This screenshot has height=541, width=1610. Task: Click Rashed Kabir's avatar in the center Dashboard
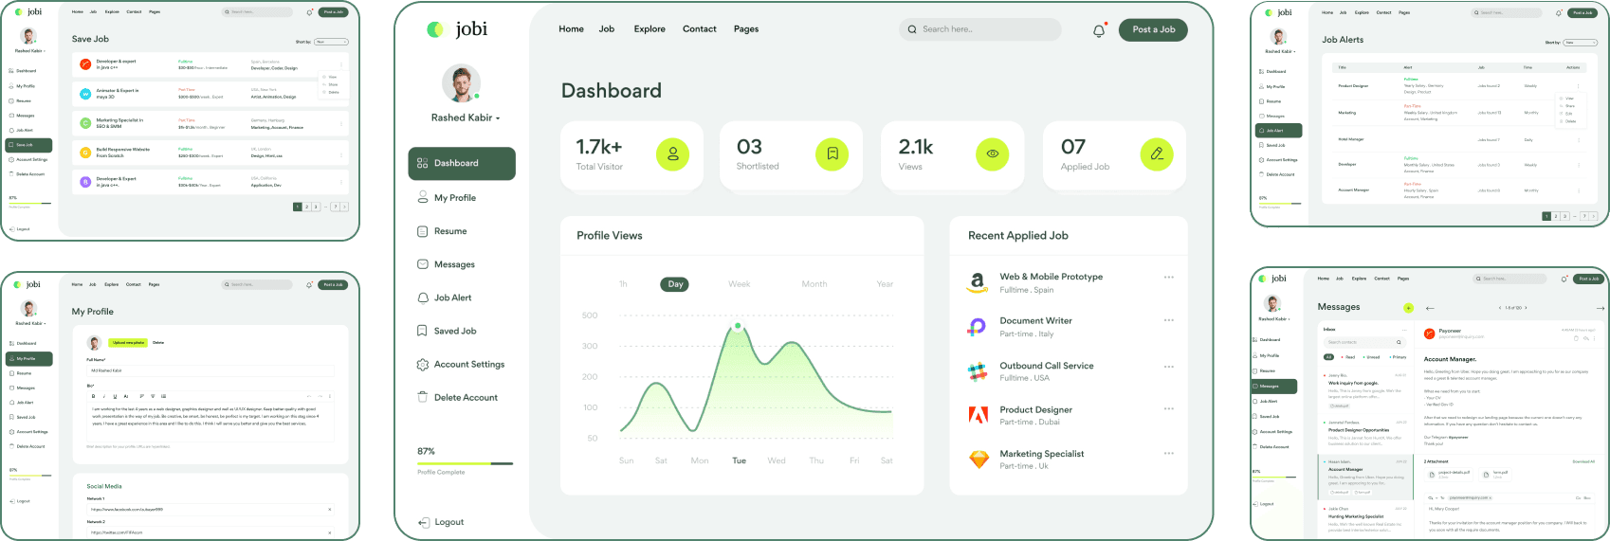pos(462,84)
